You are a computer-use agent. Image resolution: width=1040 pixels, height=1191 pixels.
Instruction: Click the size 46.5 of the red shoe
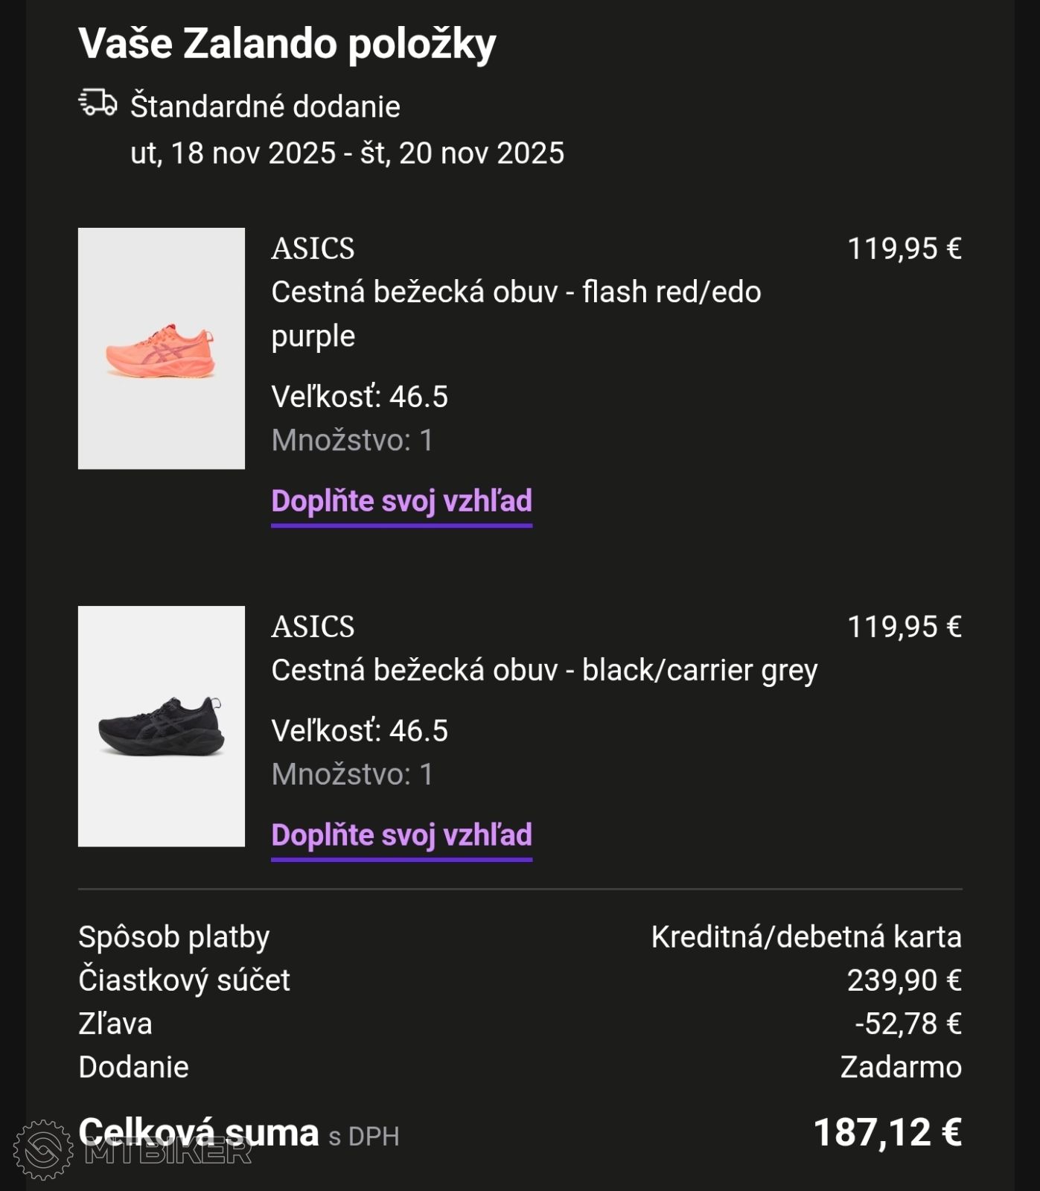pos(360,397)
